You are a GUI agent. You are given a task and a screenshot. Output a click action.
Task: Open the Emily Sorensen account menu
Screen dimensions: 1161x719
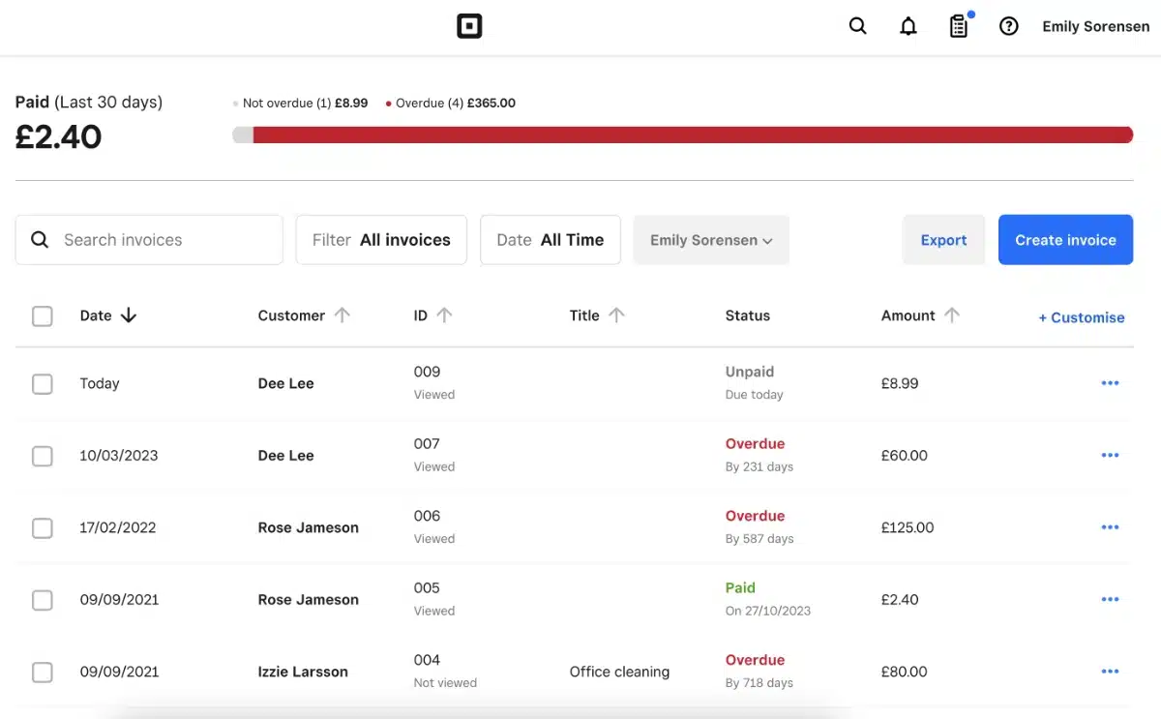coord(1095,26)
